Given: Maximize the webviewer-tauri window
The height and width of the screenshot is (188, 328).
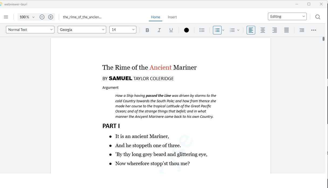Looking at the screenshot, I should [309, 4].
